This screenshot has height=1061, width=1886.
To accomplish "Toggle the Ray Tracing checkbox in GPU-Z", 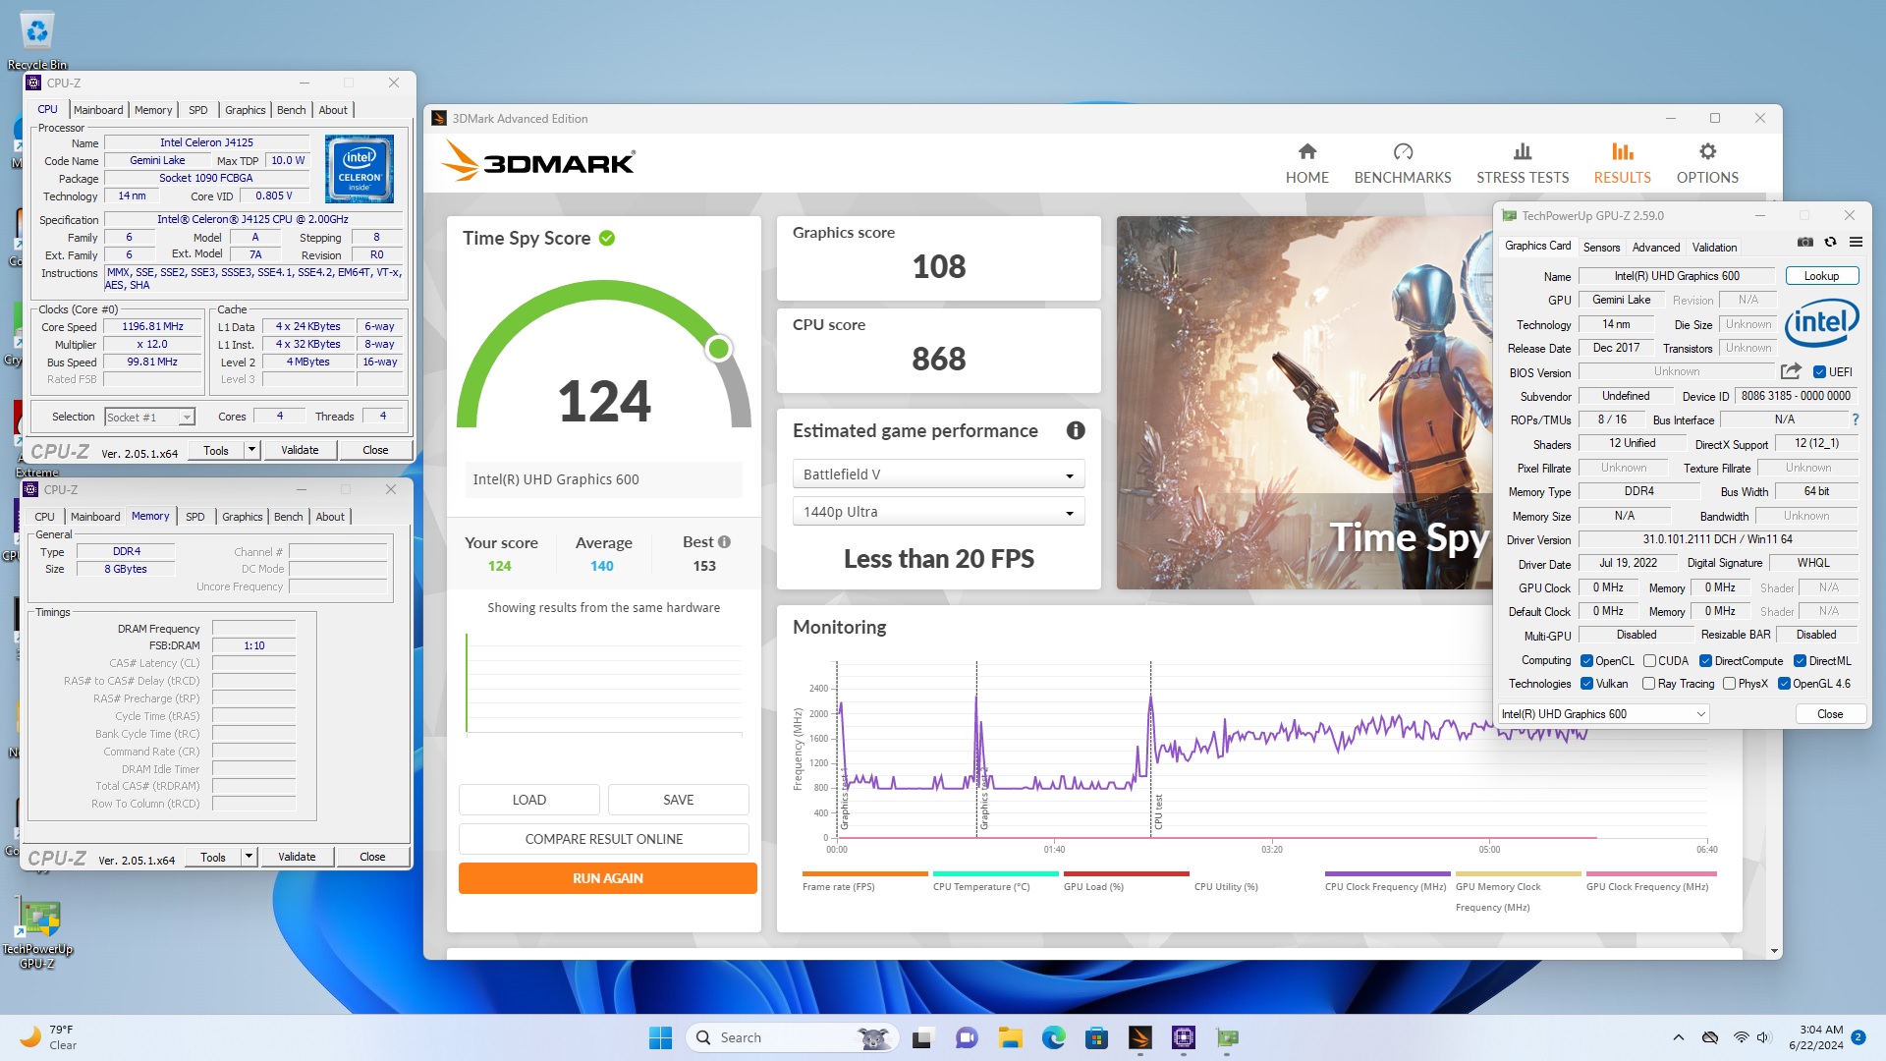I will pyautogui.click(x=1648, y=683).
